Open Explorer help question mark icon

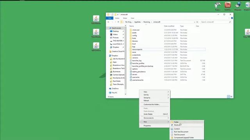(x=232, y=18)
